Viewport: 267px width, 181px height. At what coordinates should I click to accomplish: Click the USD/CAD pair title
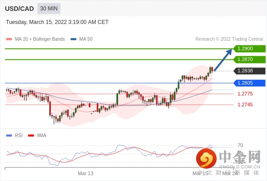tap(19, 9)
